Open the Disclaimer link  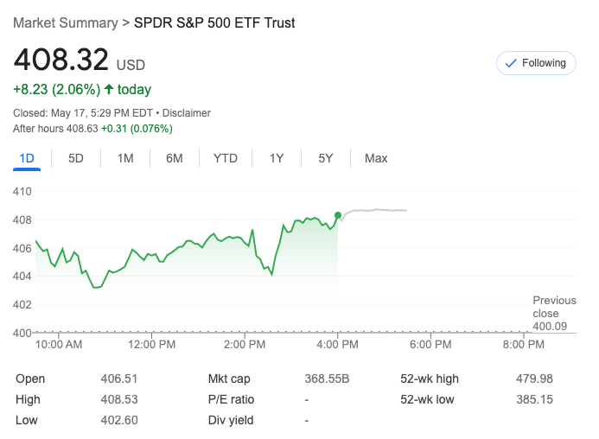[x=187, y=113]
